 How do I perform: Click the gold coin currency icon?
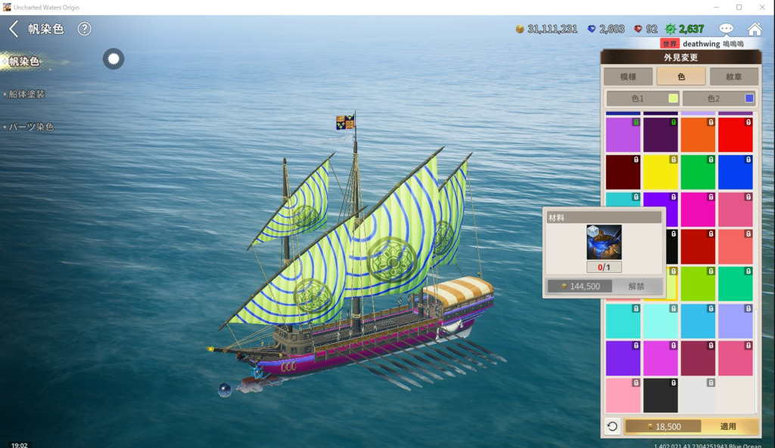[519, 29]
